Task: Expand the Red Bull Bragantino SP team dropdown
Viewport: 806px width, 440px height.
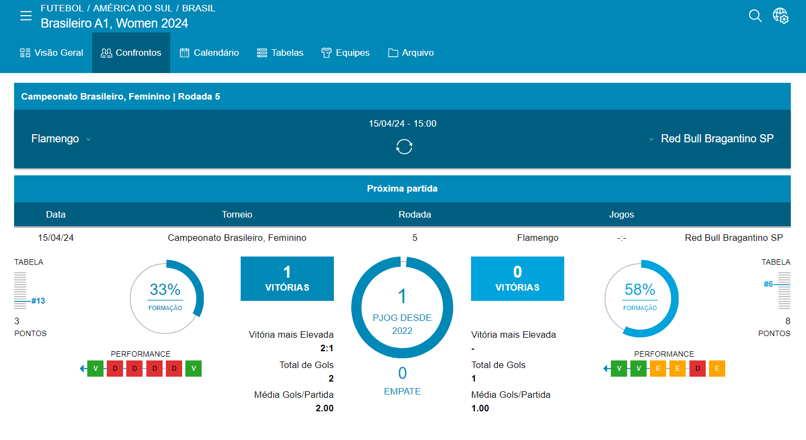Action: click(652, 139)
